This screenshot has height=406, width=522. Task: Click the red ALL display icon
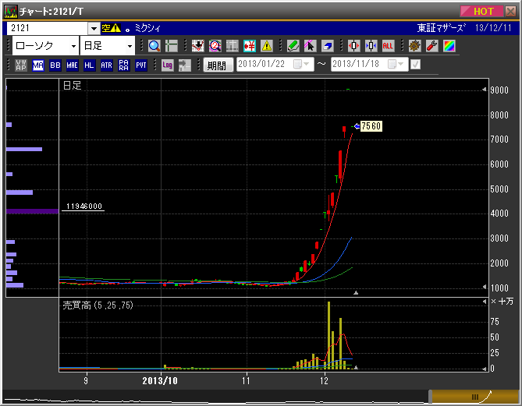point(389,46)
